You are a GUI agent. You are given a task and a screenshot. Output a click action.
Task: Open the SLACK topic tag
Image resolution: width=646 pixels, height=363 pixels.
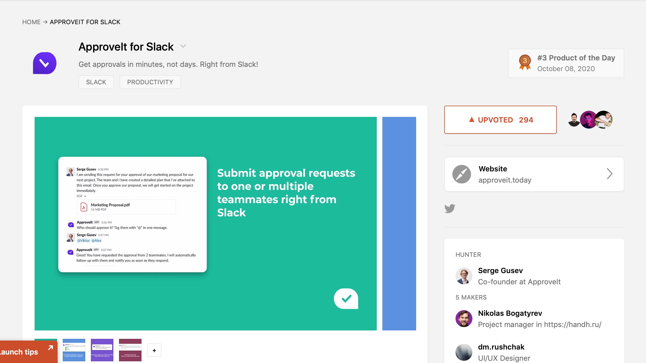click(96, 82)
